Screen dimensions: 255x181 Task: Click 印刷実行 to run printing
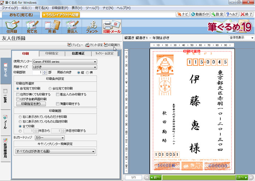[112, 45]
